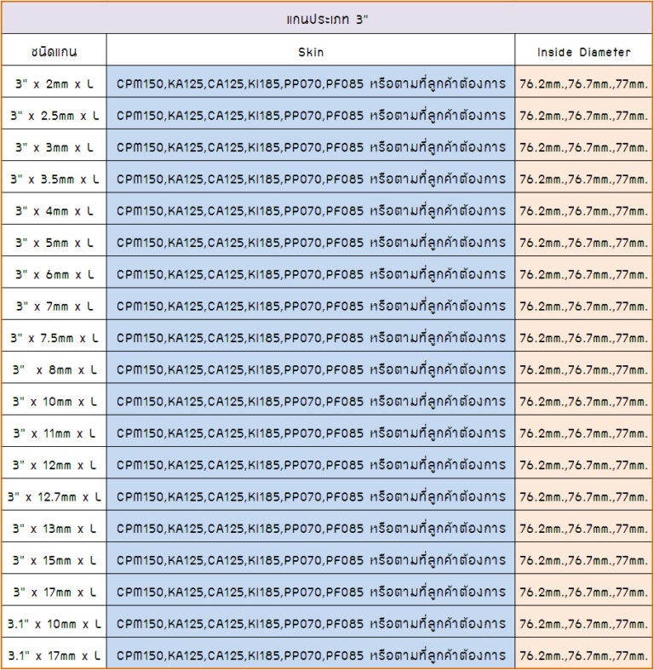Select the Skin cell in the 12.7mm row
The width and height of the screenshot is (654, 670).
pos(311,495)
